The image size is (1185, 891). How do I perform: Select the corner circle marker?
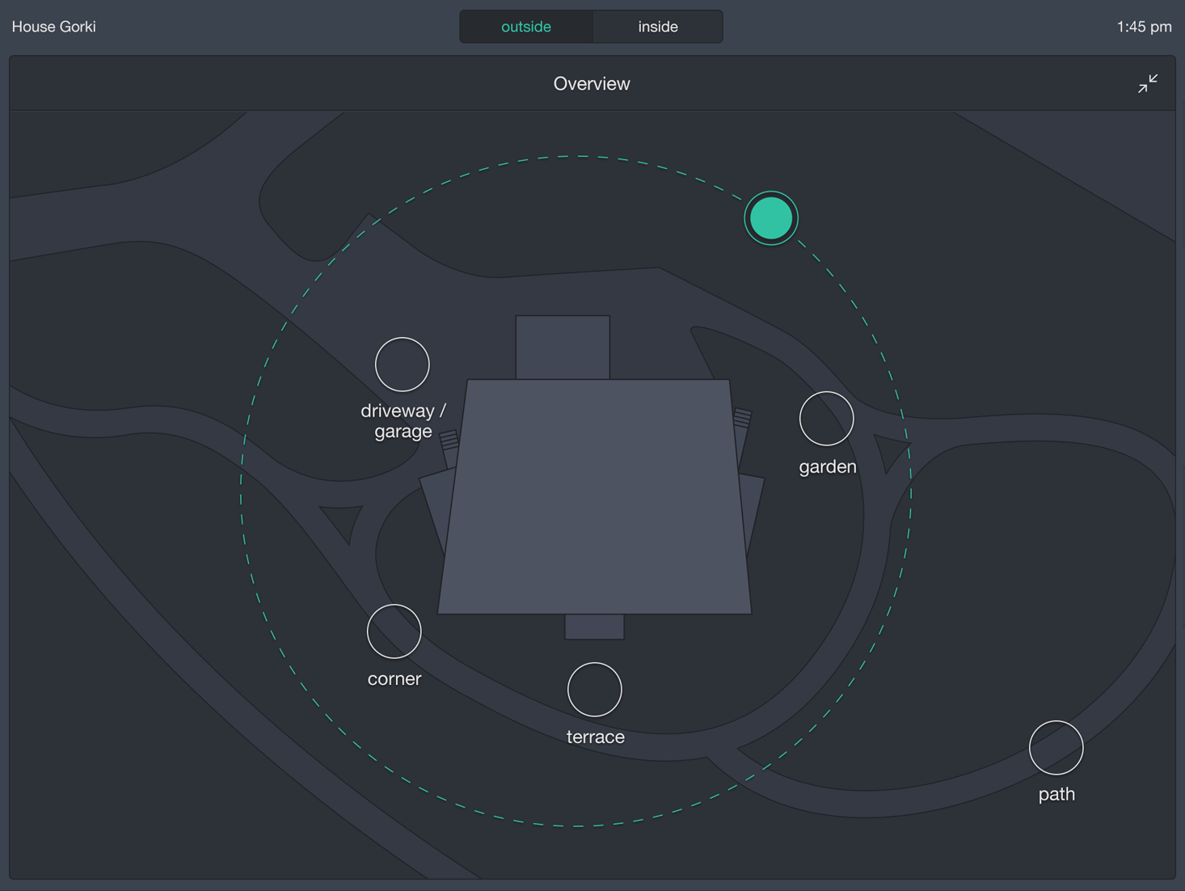point(394,631)
